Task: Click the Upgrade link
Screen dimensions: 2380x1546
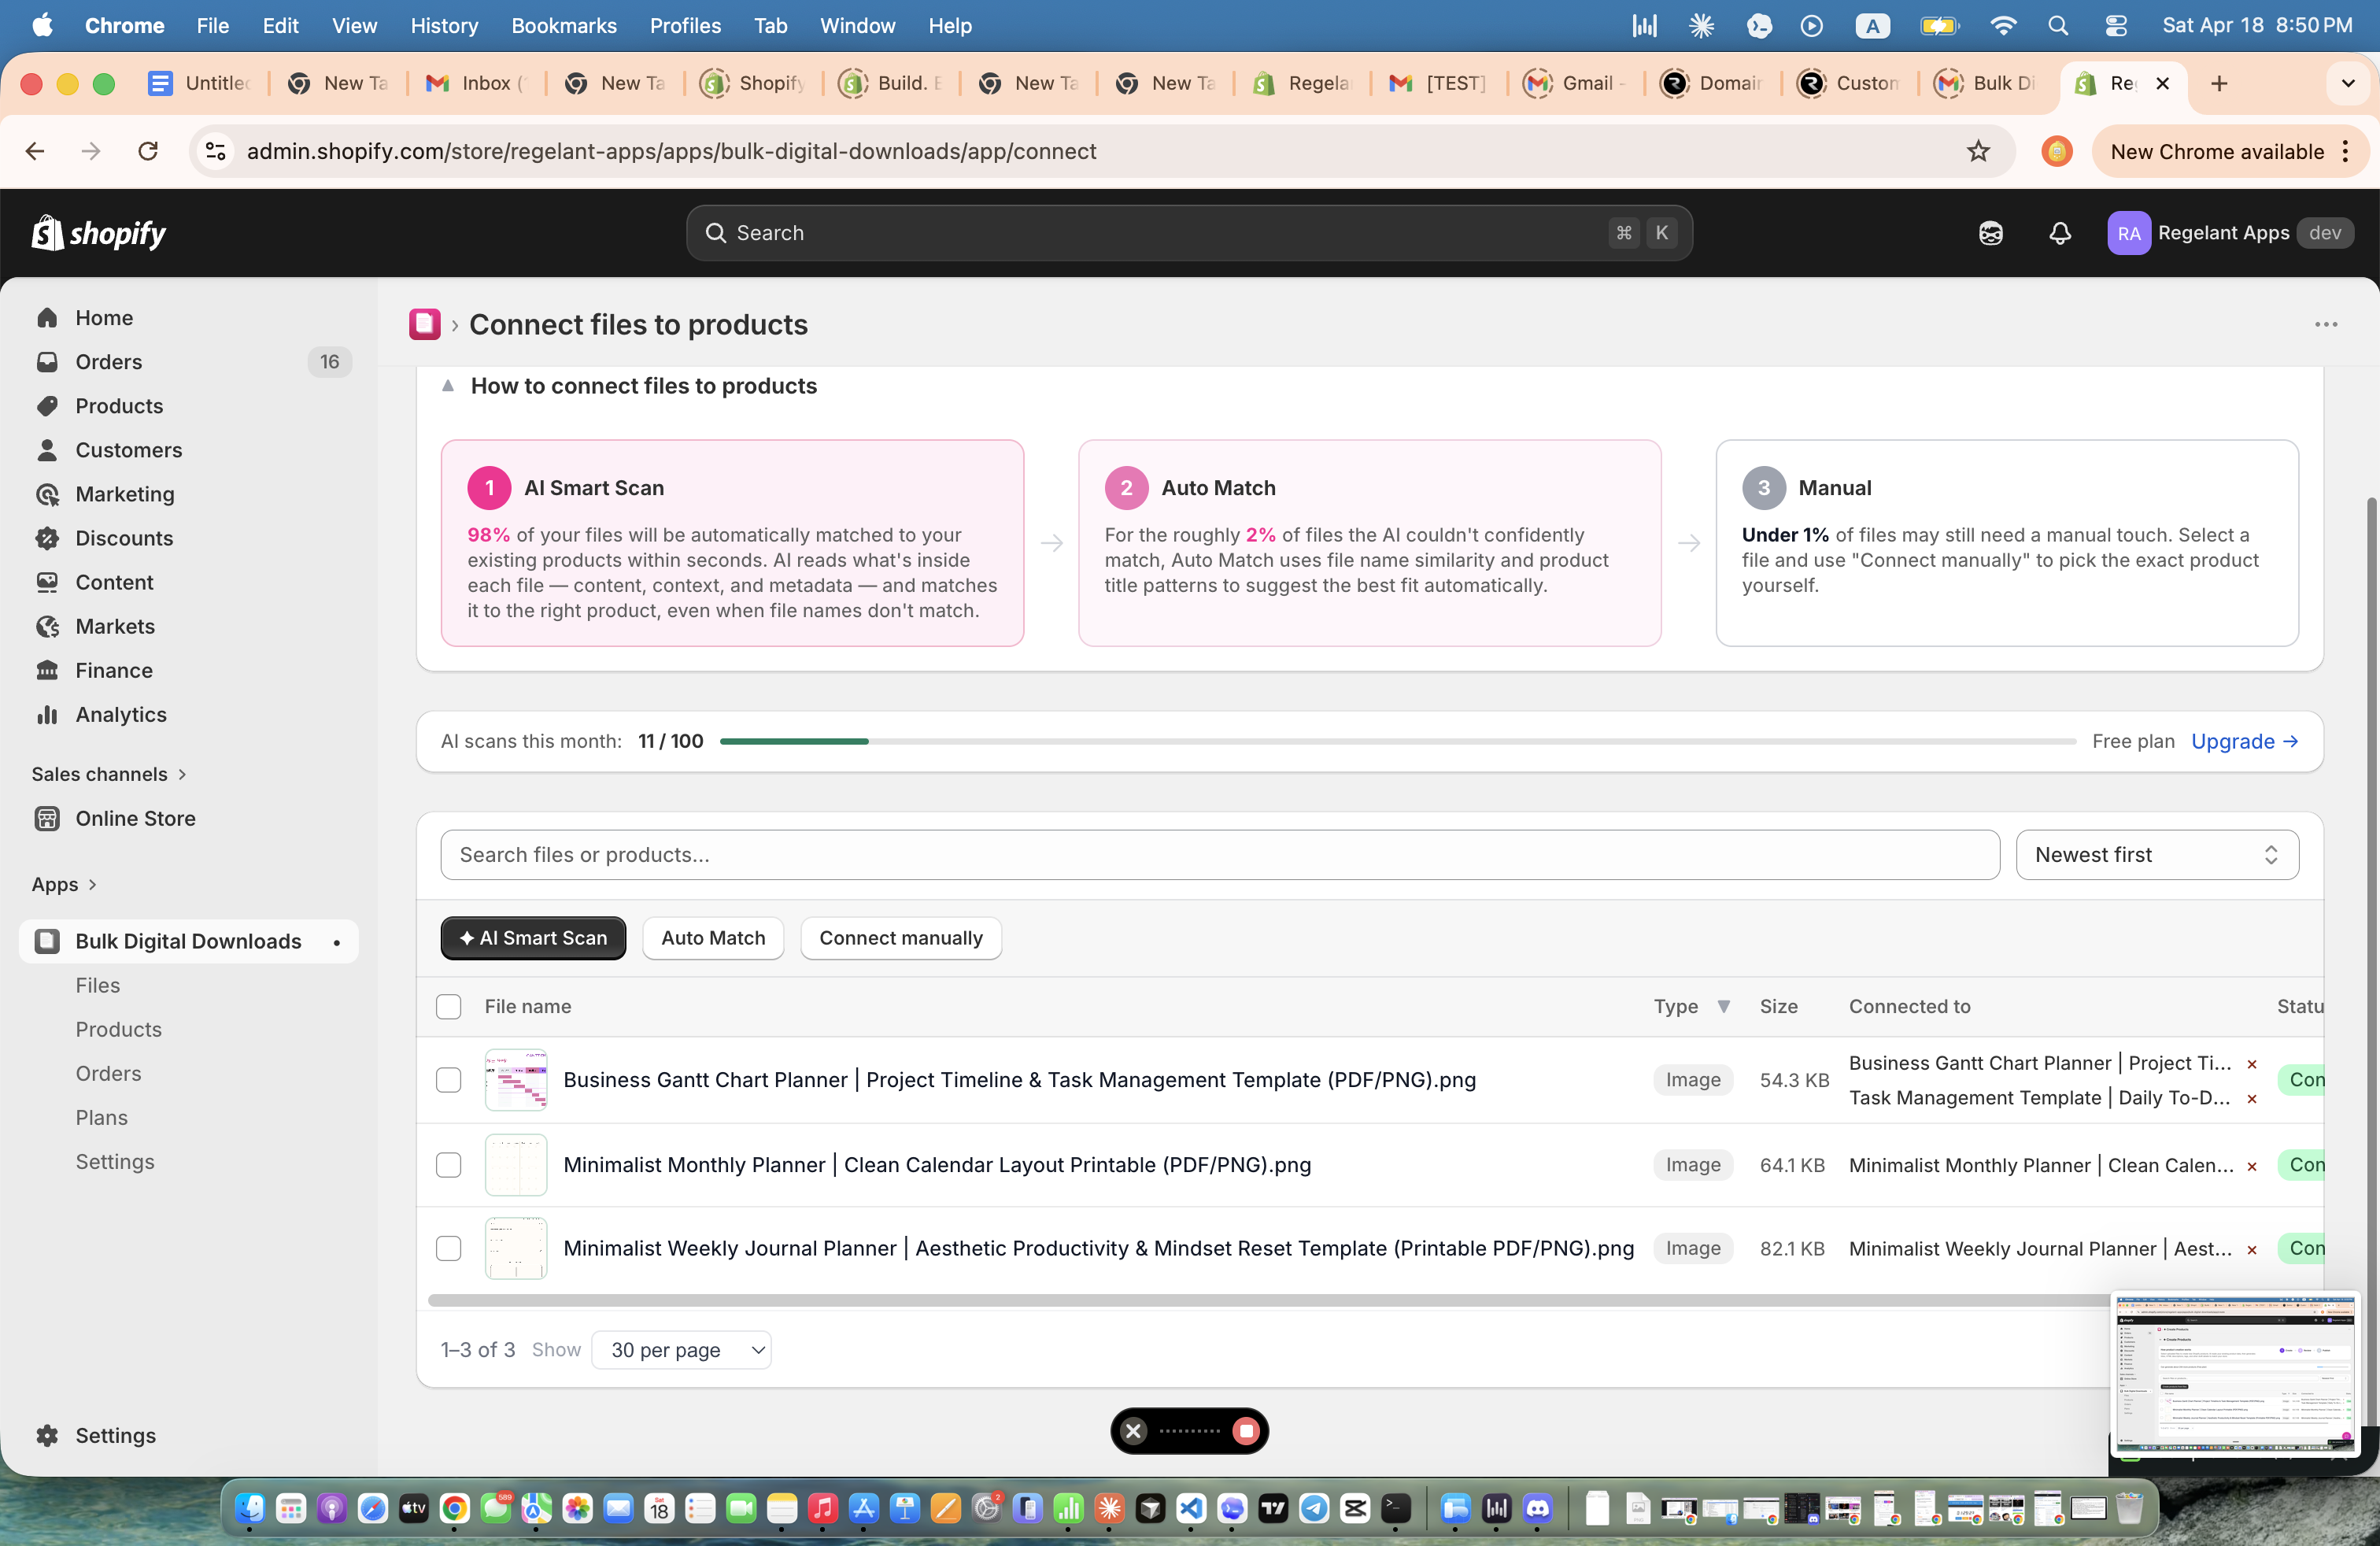Action: click(2244, 741)
